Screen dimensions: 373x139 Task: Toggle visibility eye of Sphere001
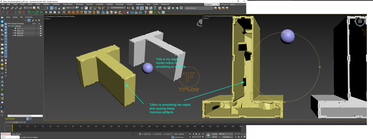13,33
